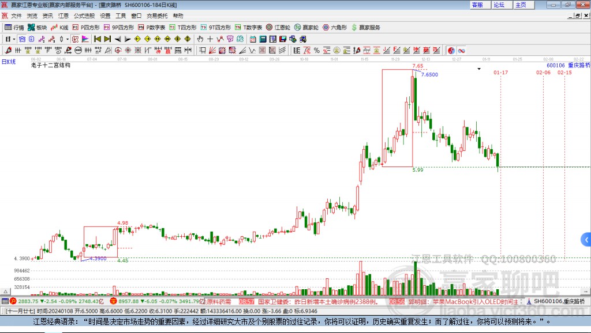Click the 7.6500 price high label
Screen dimensions: 591x333
coord(429,74)
